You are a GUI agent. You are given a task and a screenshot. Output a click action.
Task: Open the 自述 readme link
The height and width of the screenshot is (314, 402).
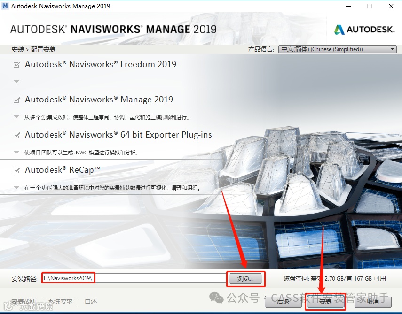point(91,301)
